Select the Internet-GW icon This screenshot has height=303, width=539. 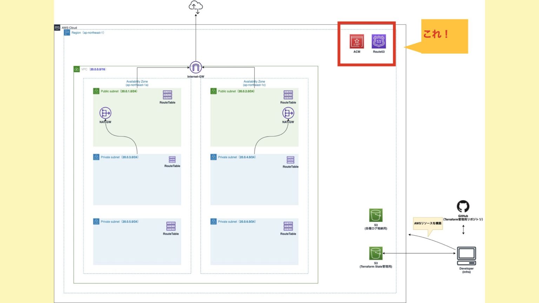[x=195, y=66]
